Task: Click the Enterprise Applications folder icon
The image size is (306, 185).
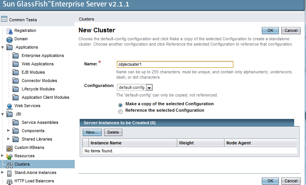Action: click(16, 56)
